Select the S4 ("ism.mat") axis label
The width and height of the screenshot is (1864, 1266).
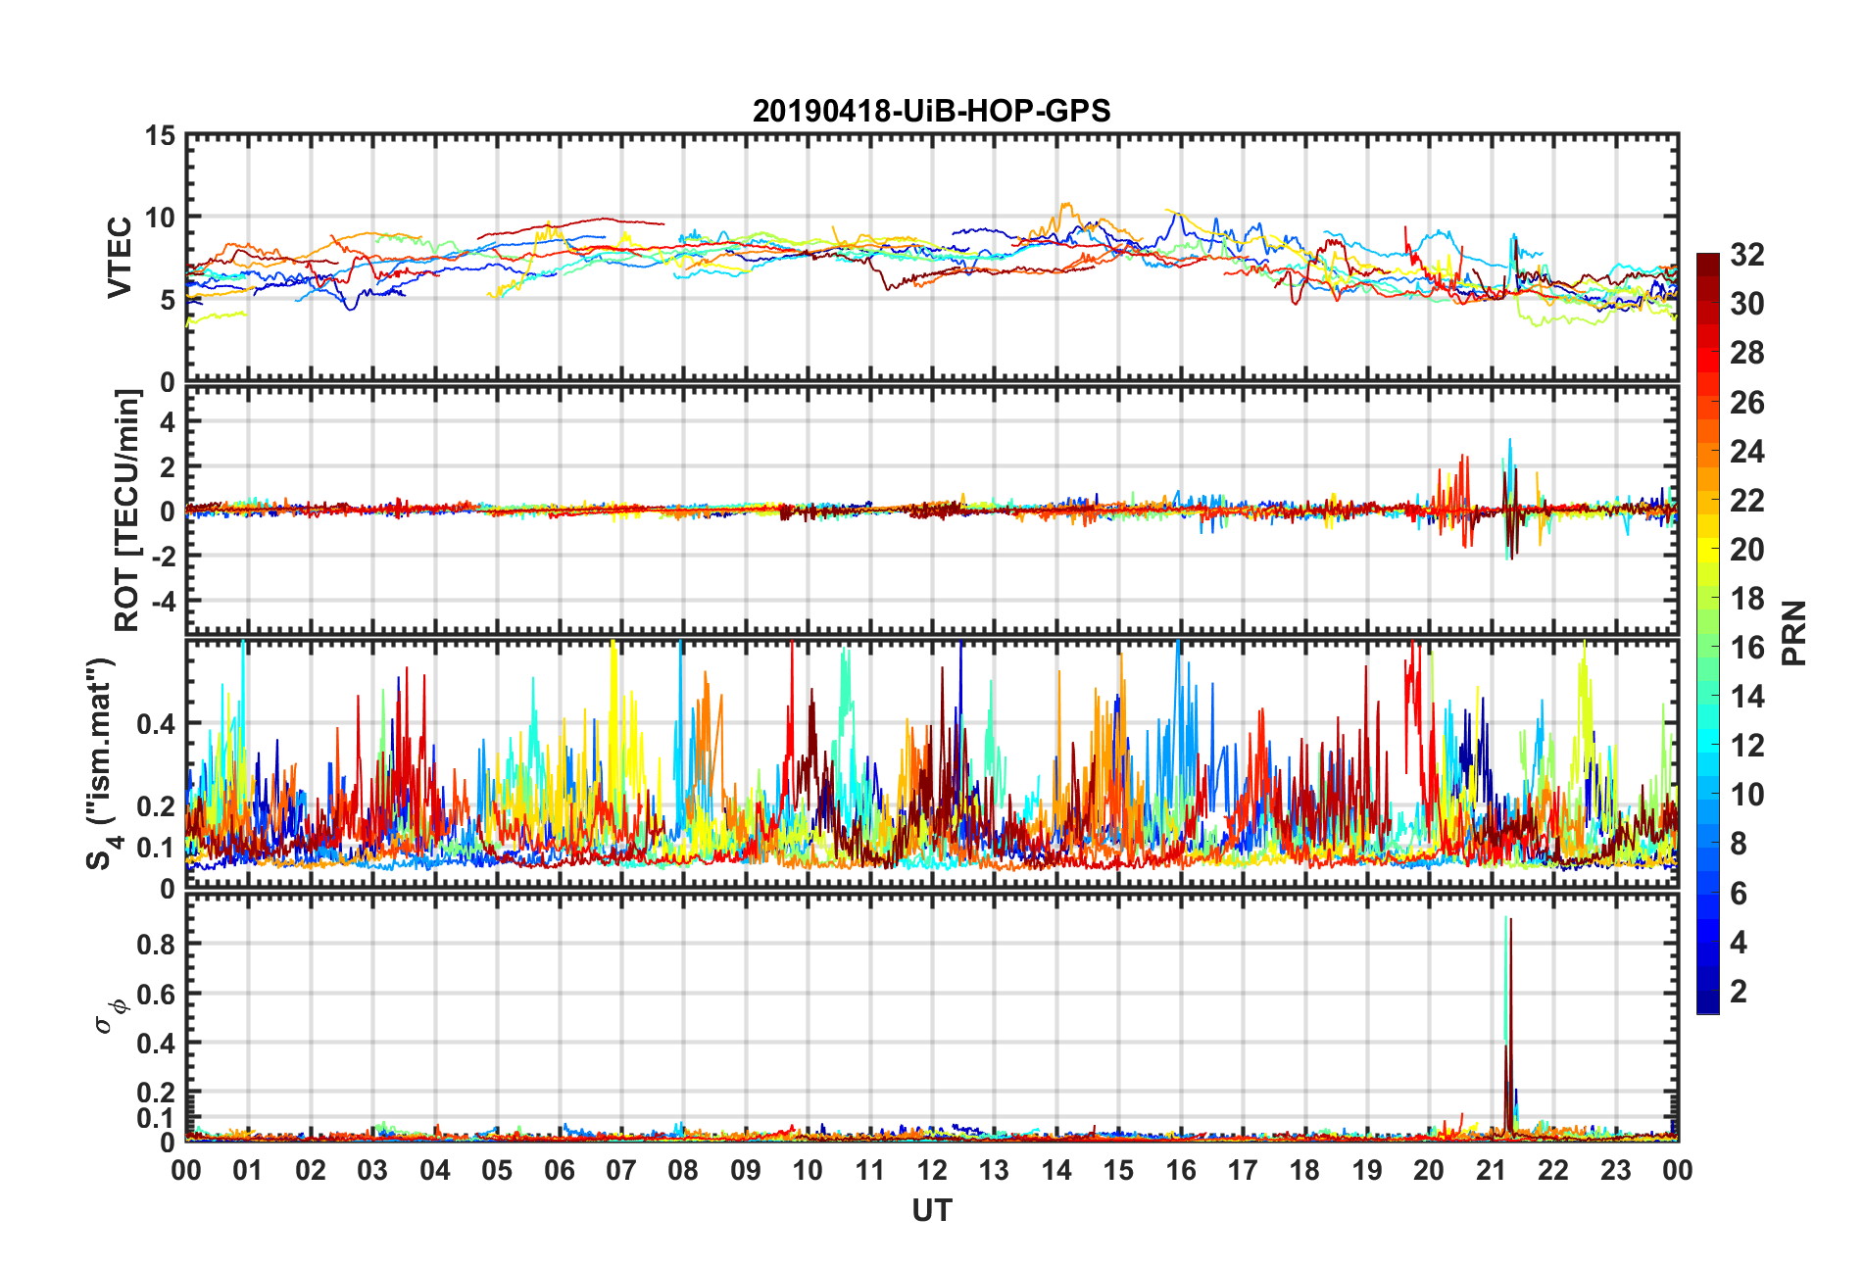[x=102, y=763]
